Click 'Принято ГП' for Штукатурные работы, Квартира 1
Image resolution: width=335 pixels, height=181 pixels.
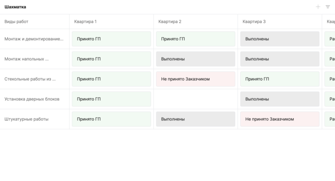pyautogui.click(x=111, y=119)
